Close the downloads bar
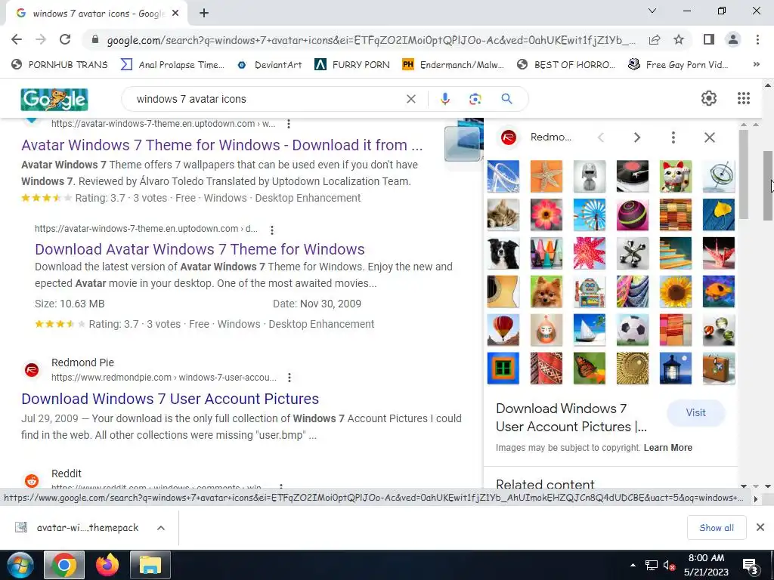 coord(760,527)
